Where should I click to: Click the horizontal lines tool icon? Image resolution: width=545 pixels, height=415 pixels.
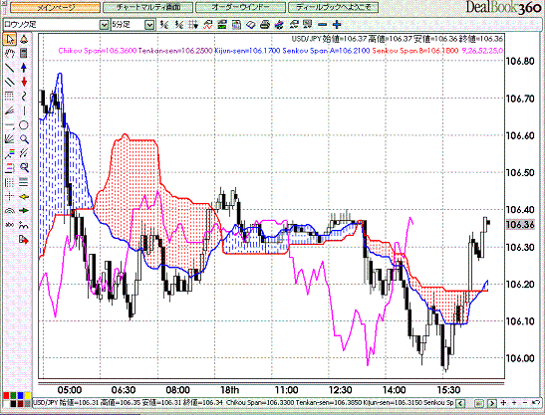pos(24,182)
